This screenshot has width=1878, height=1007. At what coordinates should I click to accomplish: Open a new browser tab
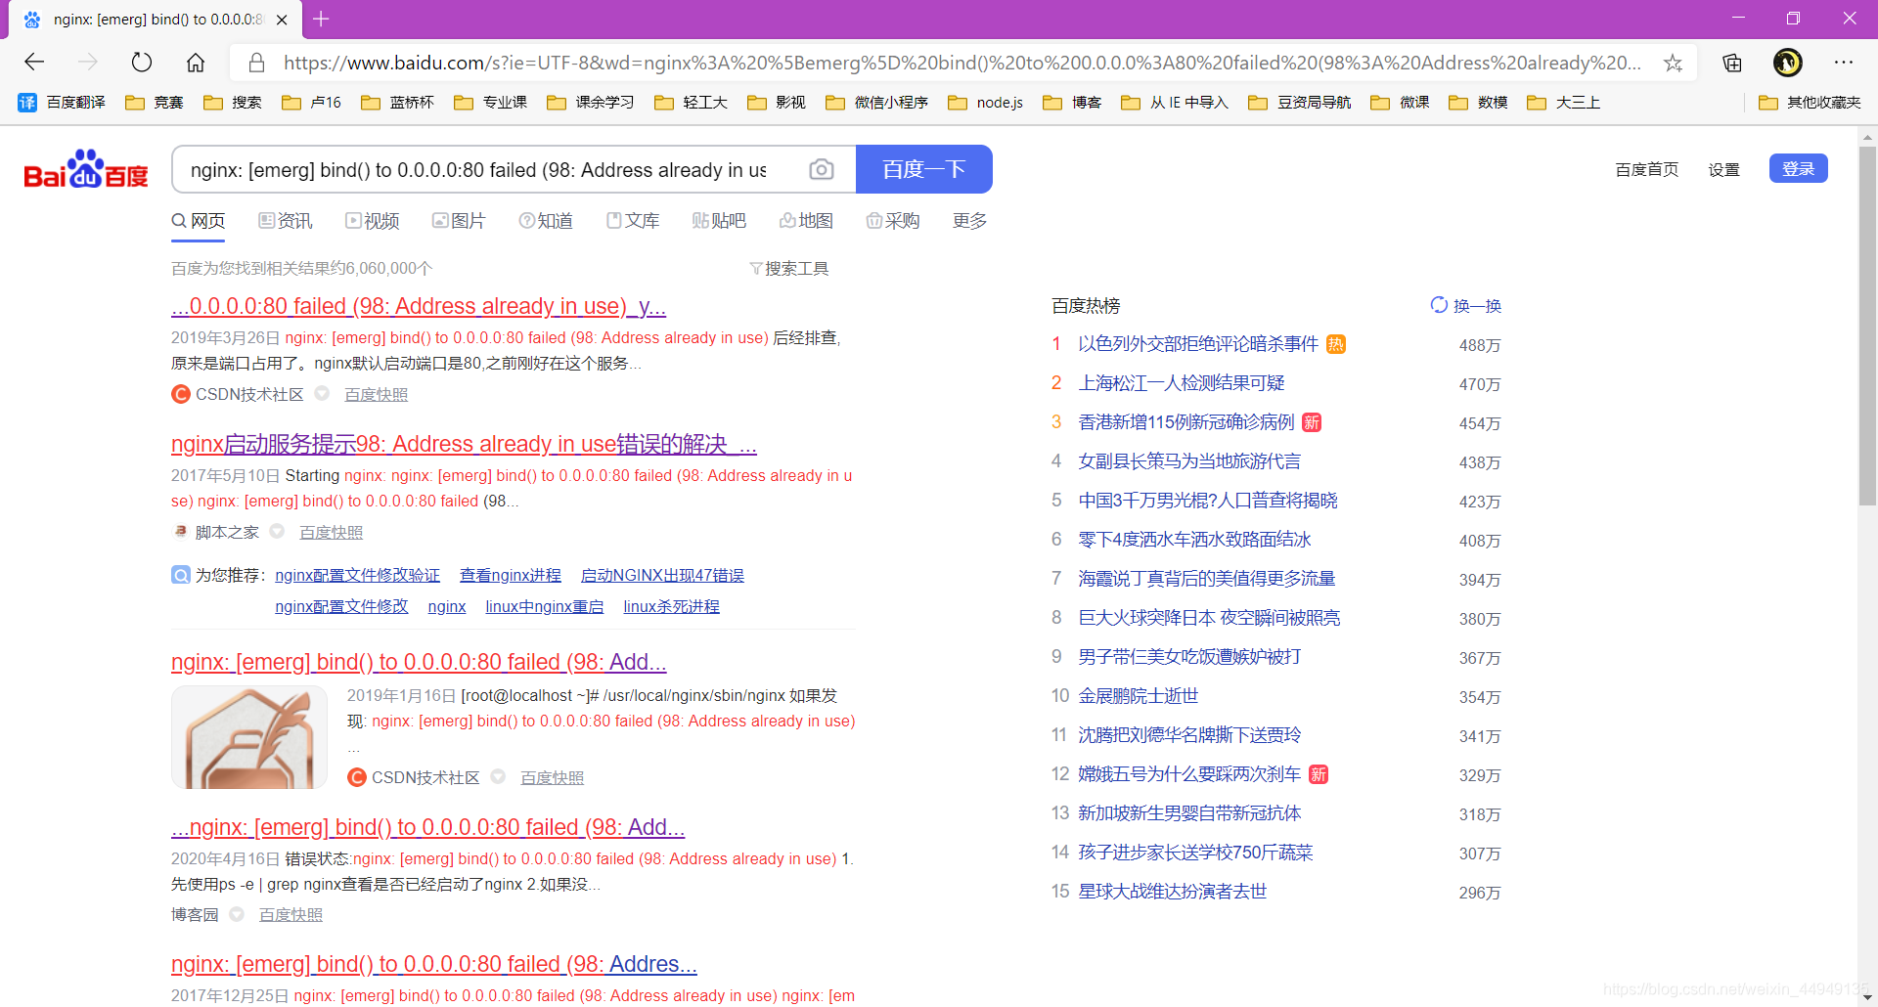pos(321,19)
